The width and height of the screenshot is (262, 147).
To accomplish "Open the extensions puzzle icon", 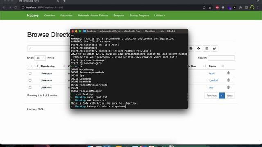I will tap(240, 7).
